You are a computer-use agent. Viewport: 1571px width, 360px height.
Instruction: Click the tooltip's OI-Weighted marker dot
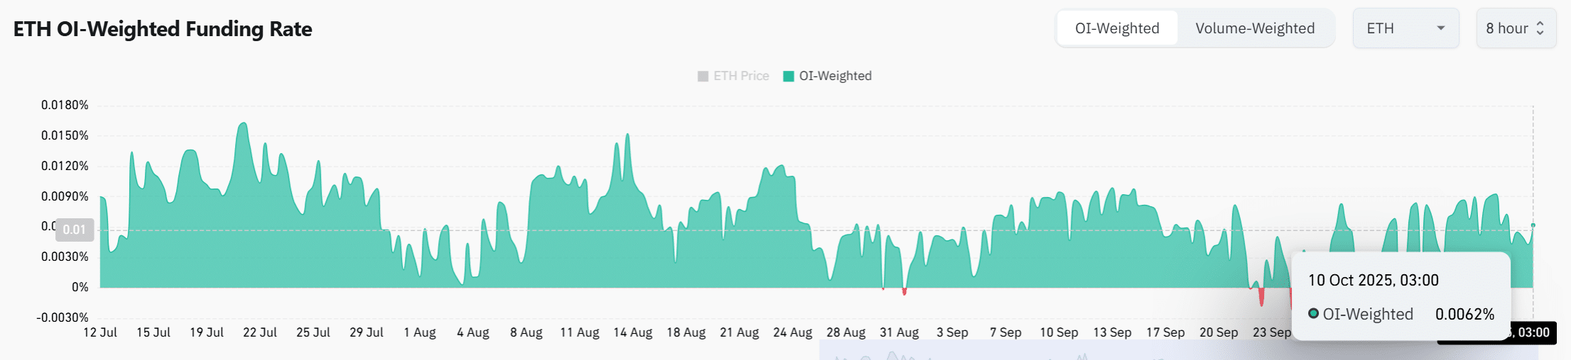pos(1313,314)
